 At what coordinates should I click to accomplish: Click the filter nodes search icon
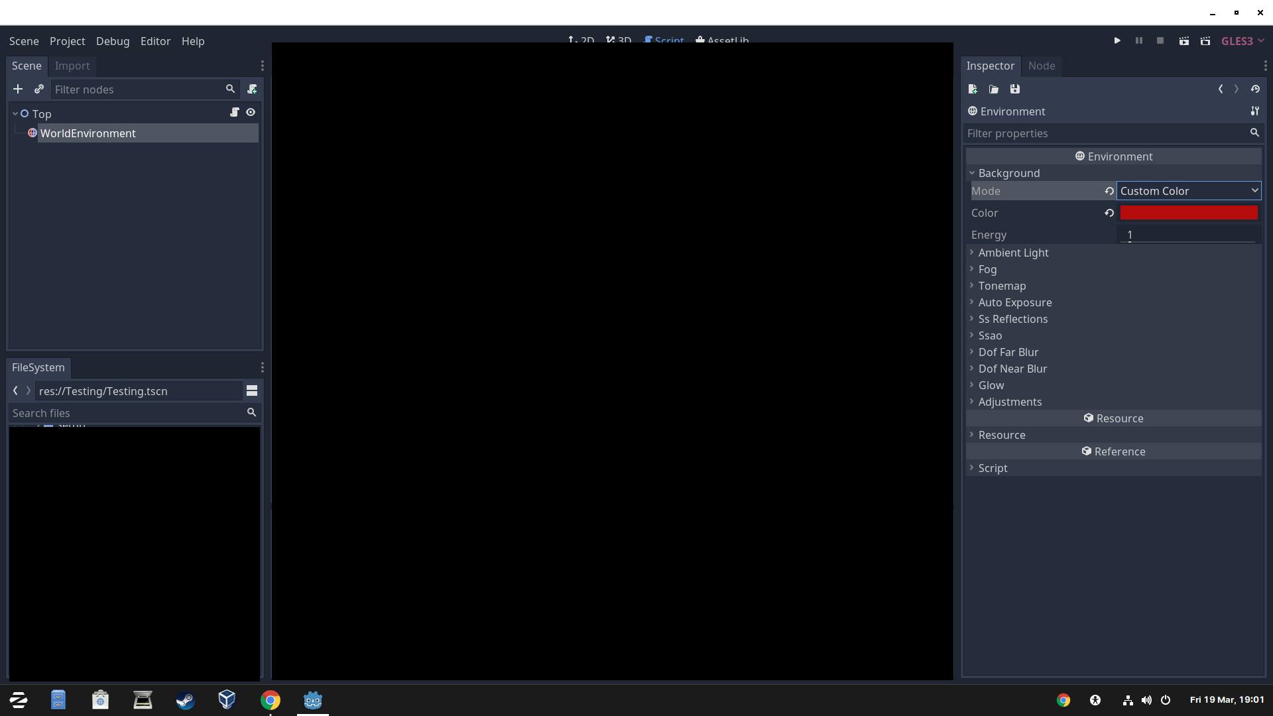tap(230, 89)
